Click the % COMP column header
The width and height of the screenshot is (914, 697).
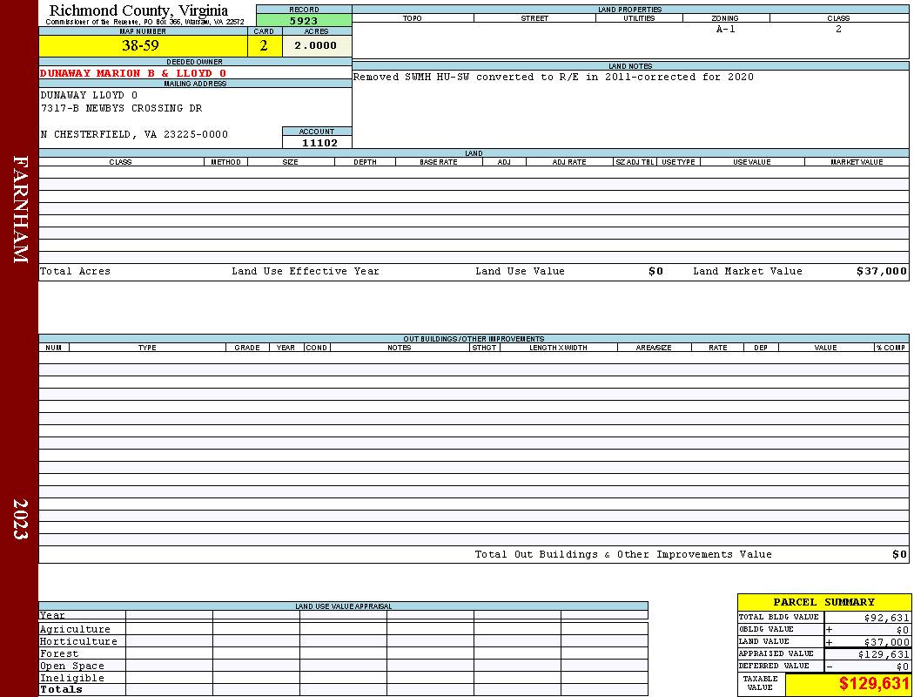coord(890,348)
